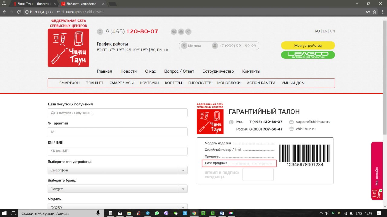Show hidden system tray icons chevron

(x=321, y=213)
